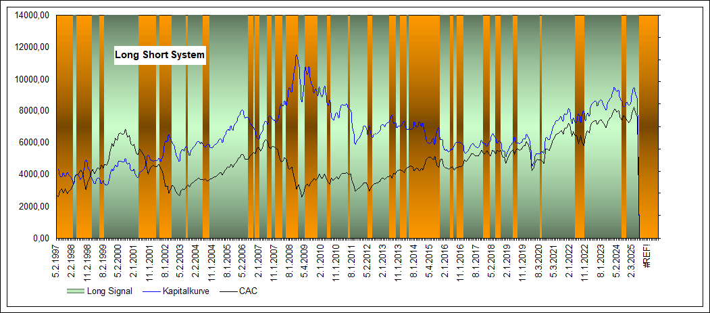This screenshot has height=313, width=710.
Task: Click the 12000,00 y-axis label
Action: click(x=33, y=47)
